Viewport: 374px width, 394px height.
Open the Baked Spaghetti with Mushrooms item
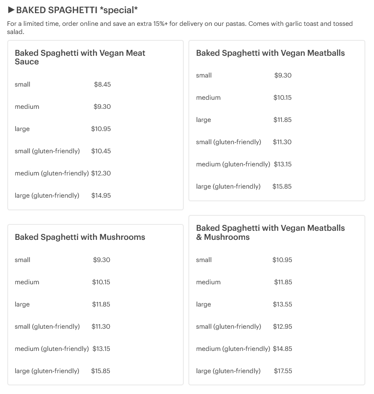point(80,237)
